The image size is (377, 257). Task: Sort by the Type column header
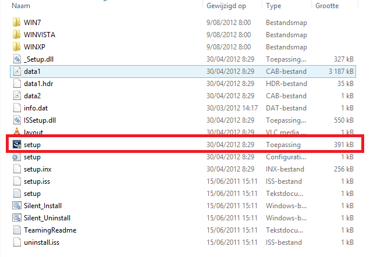click(x=273, y=6)
